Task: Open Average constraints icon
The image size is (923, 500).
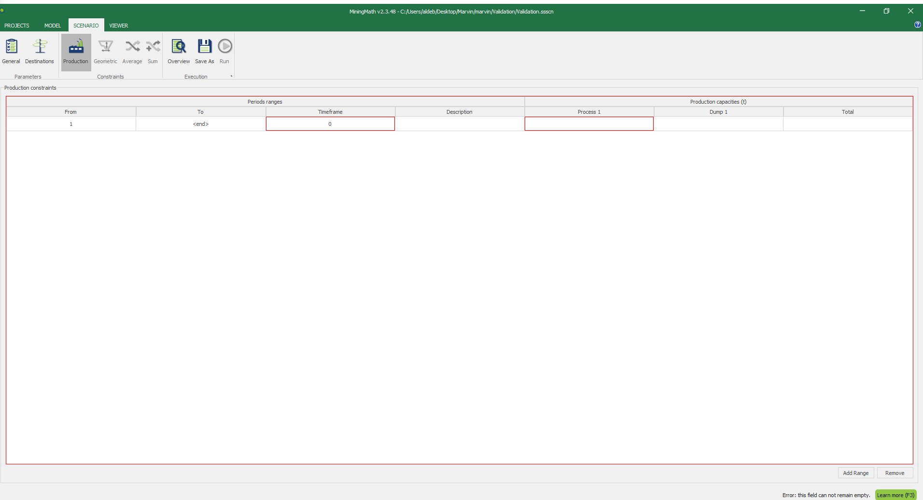Action: pyautogui.click(x=132, y=47)
